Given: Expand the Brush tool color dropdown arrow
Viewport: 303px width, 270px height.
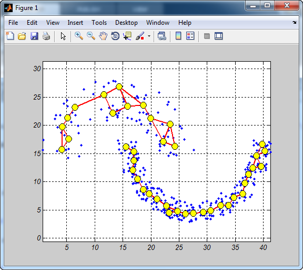Looking at the screenshot, I should click(149, 36).
